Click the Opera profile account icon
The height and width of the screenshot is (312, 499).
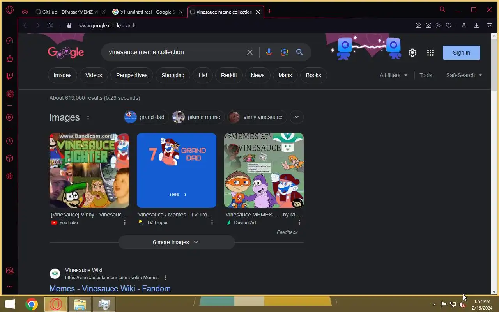click(464, 25)
